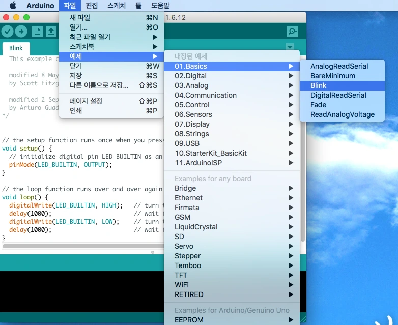Choose 저장 from the file menu

click(111, 76)
